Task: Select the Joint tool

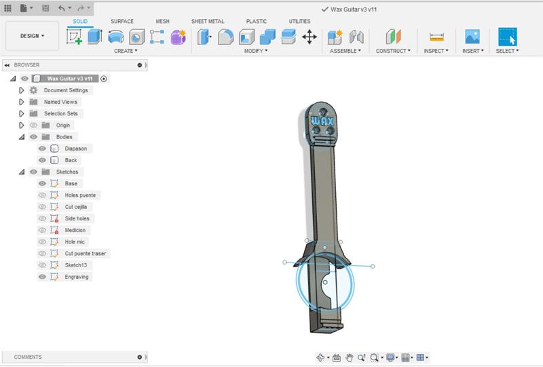Action: [356, 37]
